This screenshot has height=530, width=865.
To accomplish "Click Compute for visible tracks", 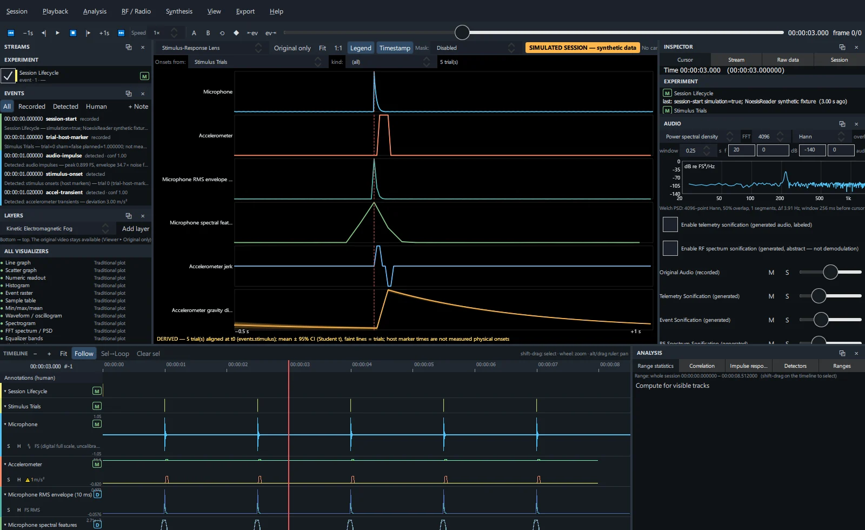I will tap(673, 386).
